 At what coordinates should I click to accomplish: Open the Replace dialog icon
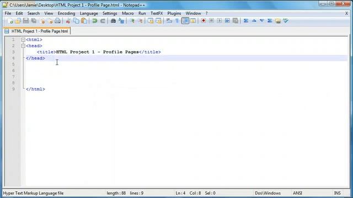click(121, 21)
